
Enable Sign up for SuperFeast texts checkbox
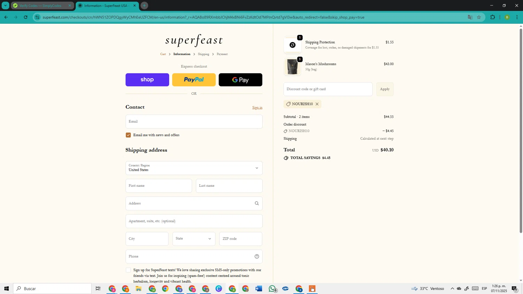click(128, 270)
